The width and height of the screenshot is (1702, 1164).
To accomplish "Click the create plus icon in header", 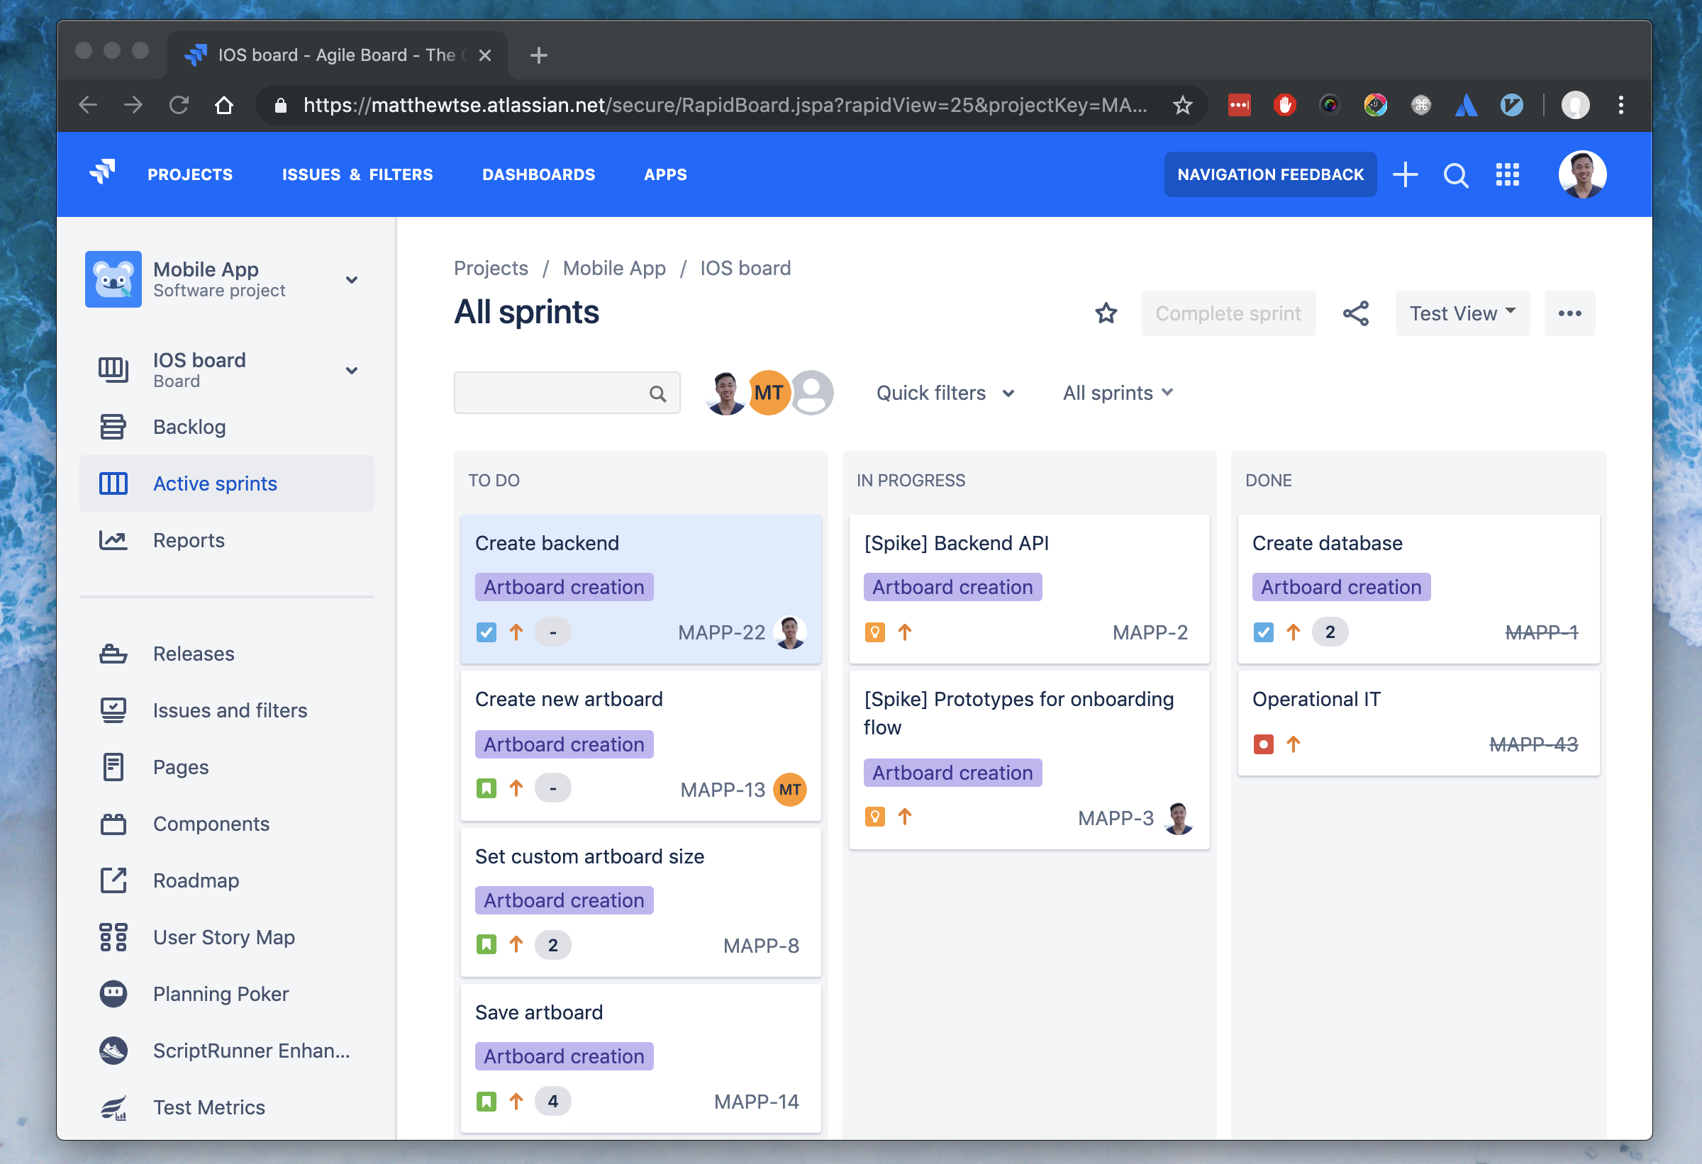I will pyautogui.click(x=1405, y=175).
